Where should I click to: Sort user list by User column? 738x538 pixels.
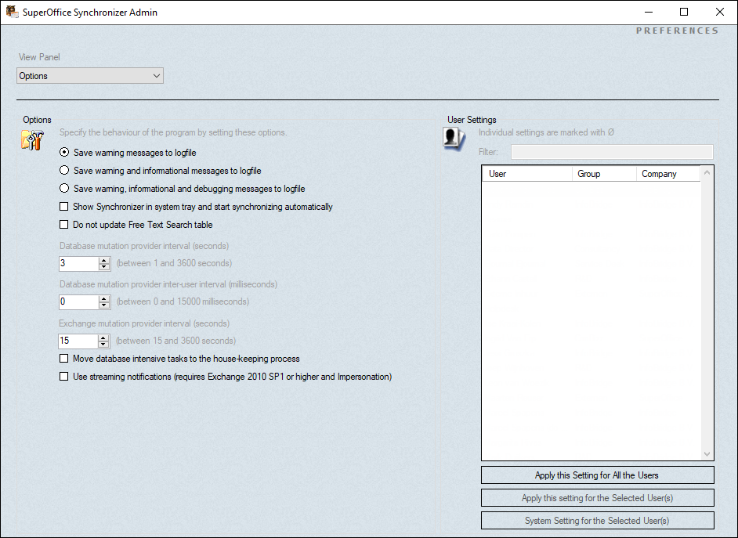click(527, 174)
